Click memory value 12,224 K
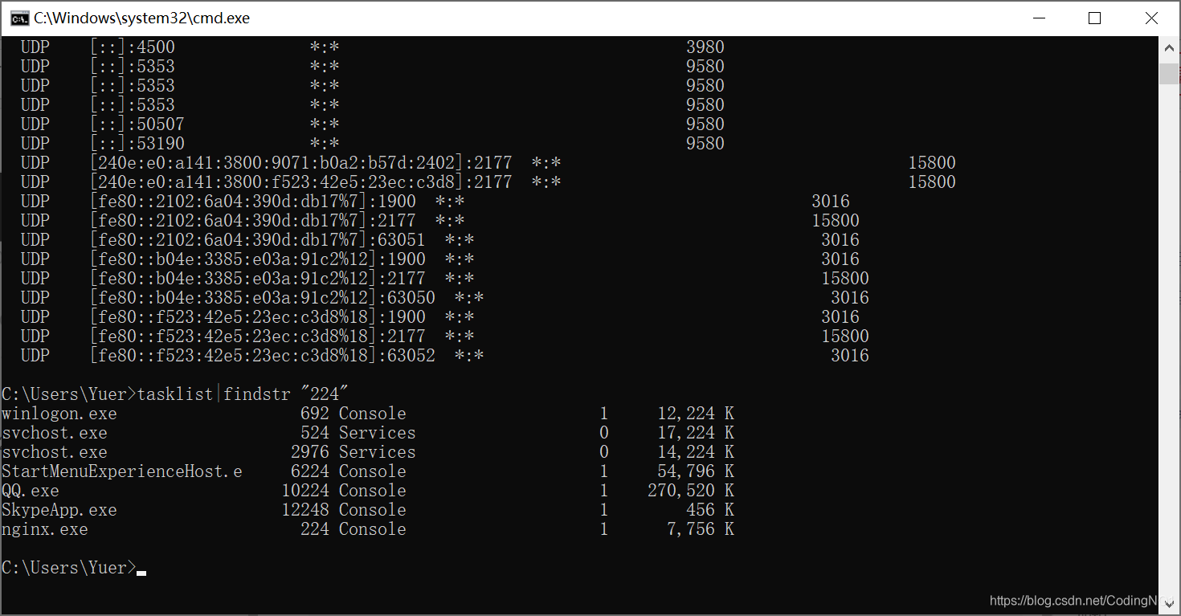 [x=696, y=414]
